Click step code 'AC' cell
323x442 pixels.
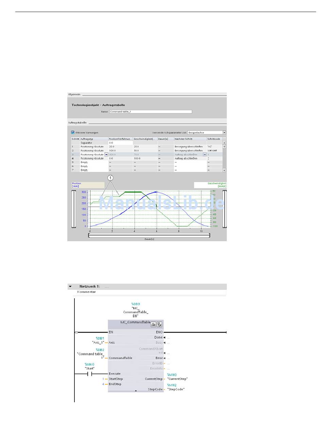pos(214,146)
